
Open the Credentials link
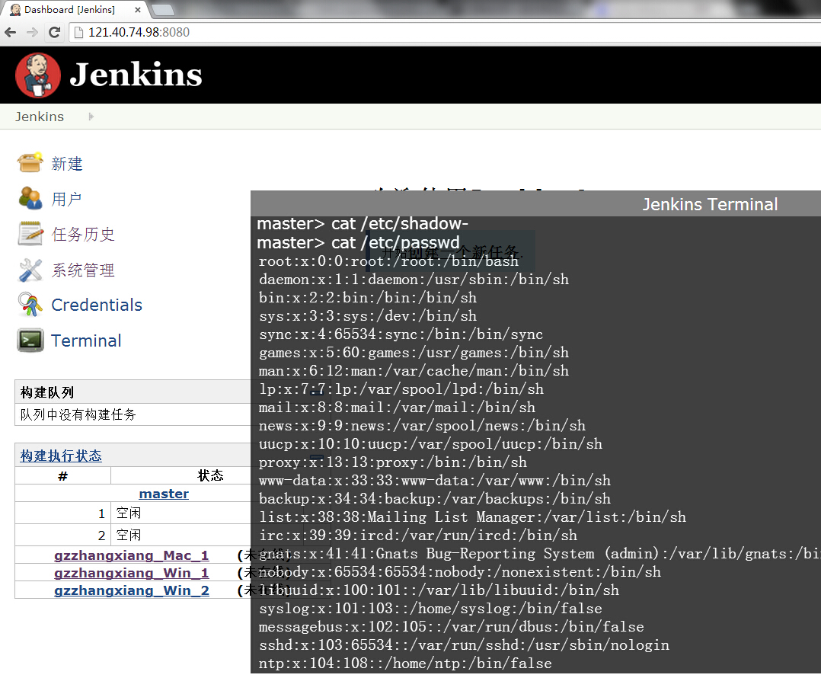point(97,305)
